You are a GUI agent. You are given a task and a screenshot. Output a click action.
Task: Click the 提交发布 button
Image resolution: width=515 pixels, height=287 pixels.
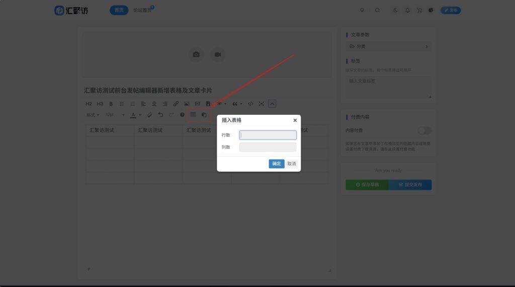(410, 185)
